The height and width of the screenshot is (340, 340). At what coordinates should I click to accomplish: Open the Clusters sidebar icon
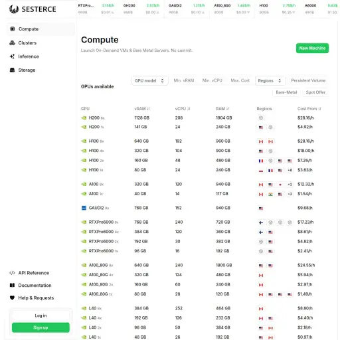(12, 42)
